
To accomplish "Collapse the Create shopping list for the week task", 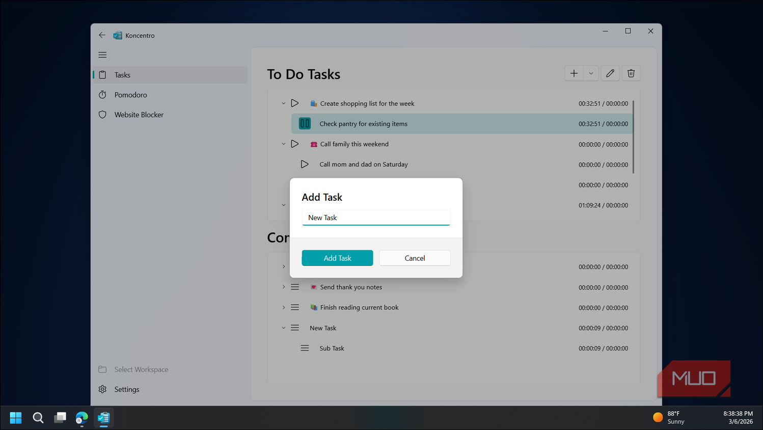I will pos(284,103).
